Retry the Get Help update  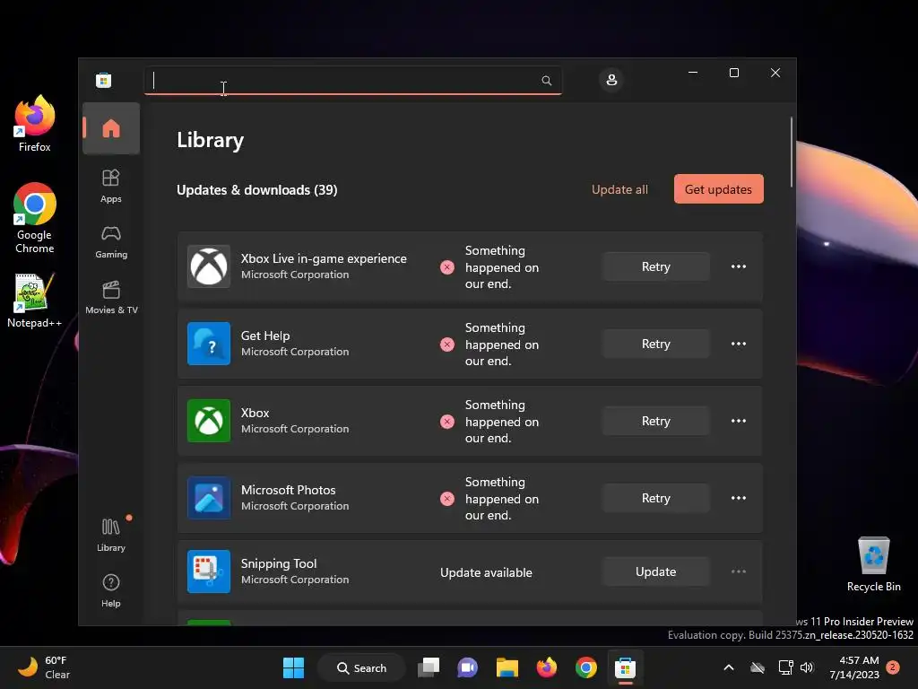tap(655, 344)
